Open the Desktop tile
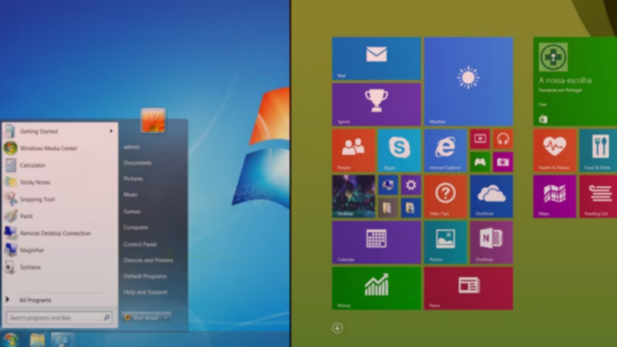This screenshot has height=347, width=617. 353,197
